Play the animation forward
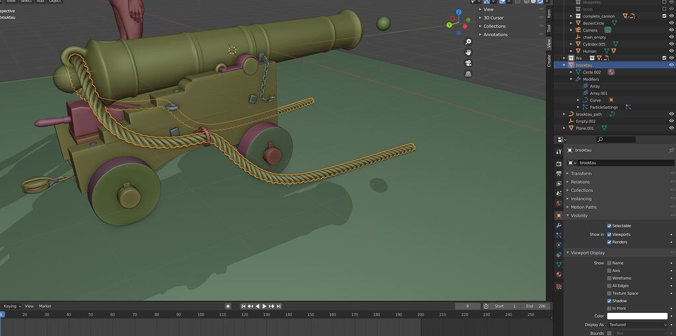Screen dimensions: 676x336 (264, 306)
